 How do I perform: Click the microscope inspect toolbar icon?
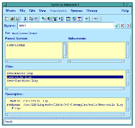[55, 19]
